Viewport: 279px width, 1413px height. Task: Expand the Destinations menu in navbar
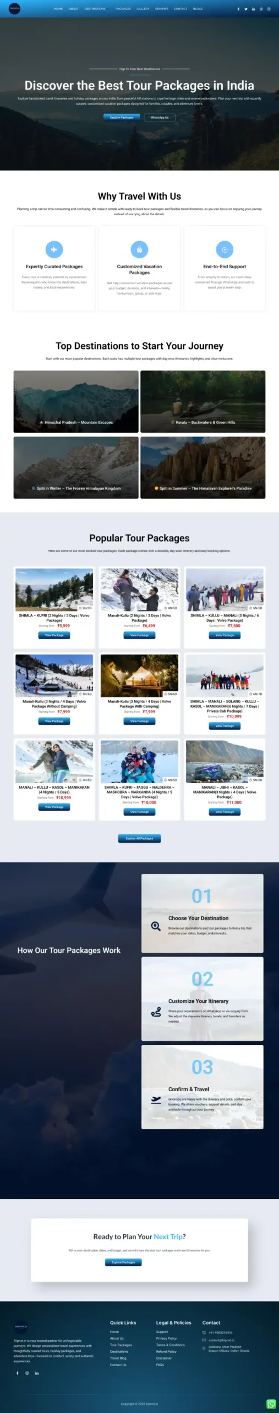click(x=96, y=9)
